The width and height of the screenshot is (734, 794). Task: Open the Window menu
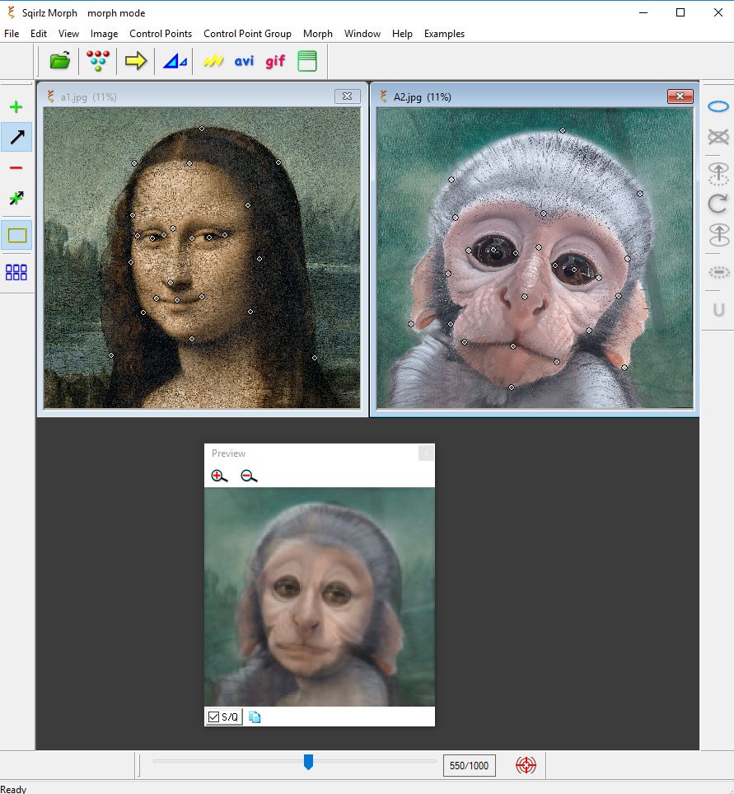[362, 34]
